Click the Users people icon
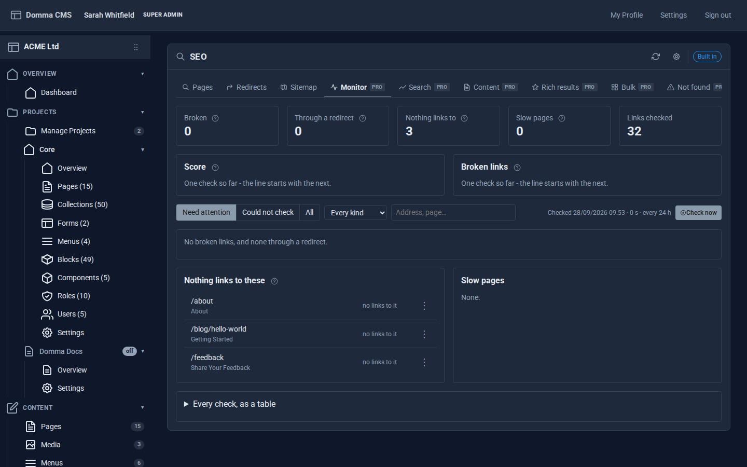Viewport: 747px width, 467px height. click(x=47, y=314)
